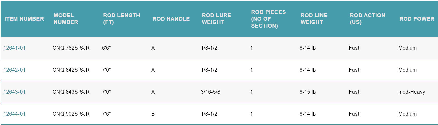Open item number 12642-01 link
This screenshot has width=438, height=125.
(x=14, y=70)
